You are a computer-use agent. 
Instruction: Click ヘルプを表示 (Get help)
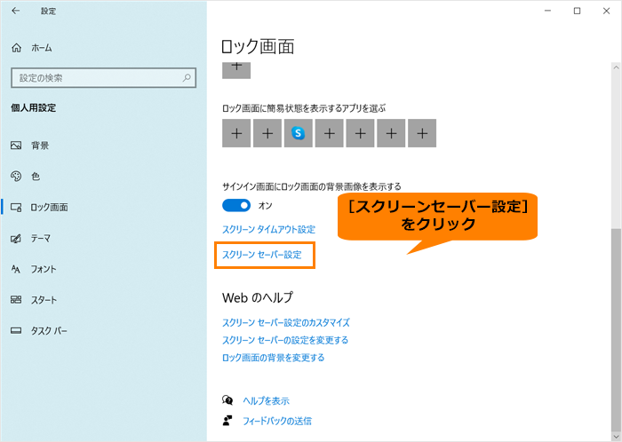266,401
